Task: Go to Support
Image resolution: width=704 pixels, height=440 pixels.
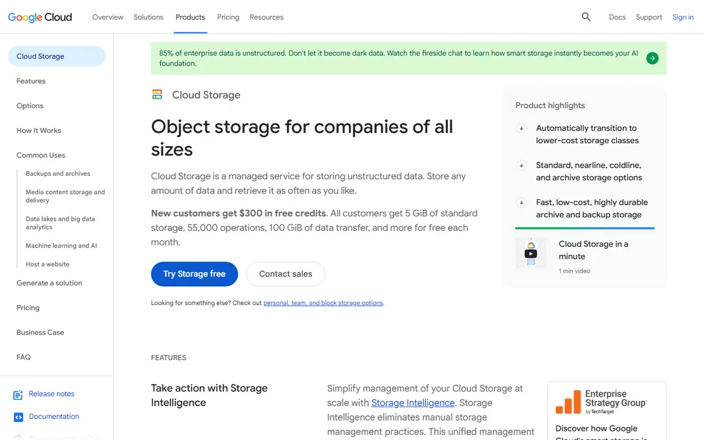Action: (648, 17)
